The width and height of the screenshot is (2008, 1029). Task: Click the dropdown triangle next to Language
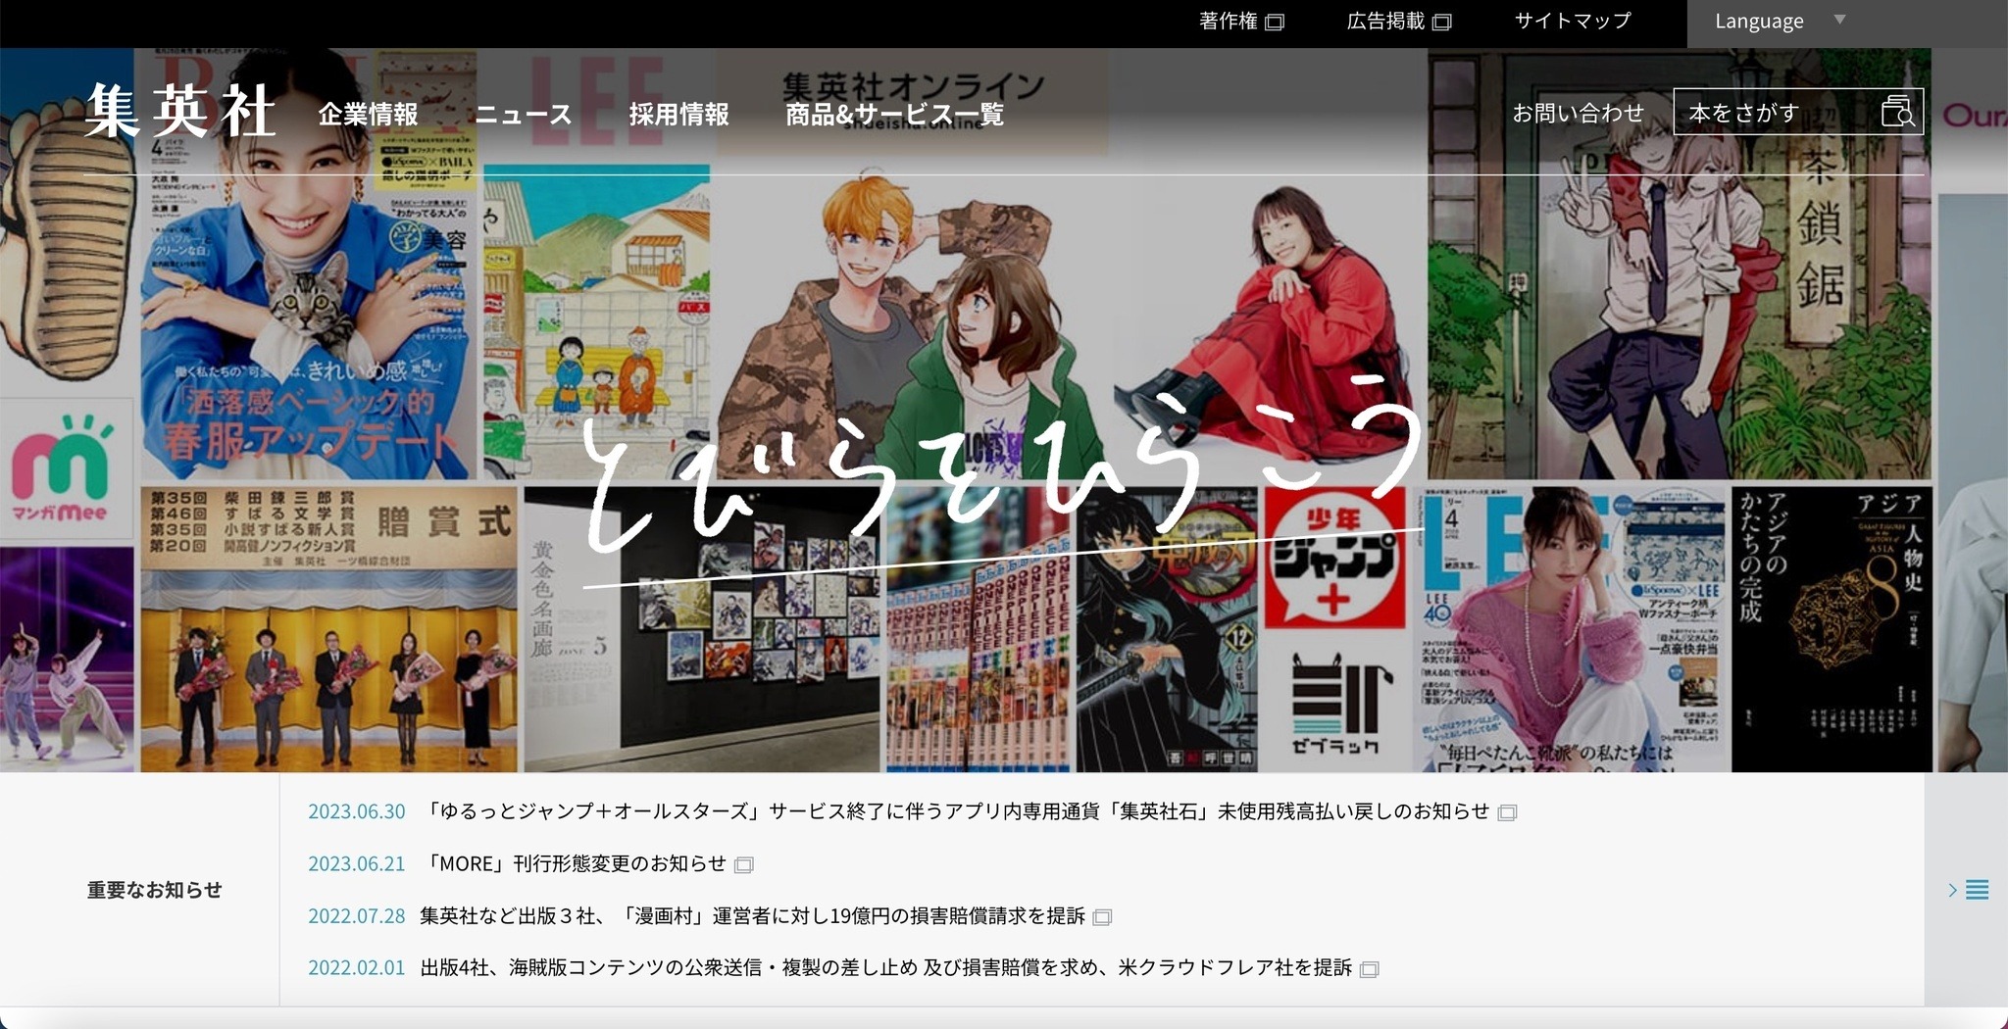coord(1840,19)
